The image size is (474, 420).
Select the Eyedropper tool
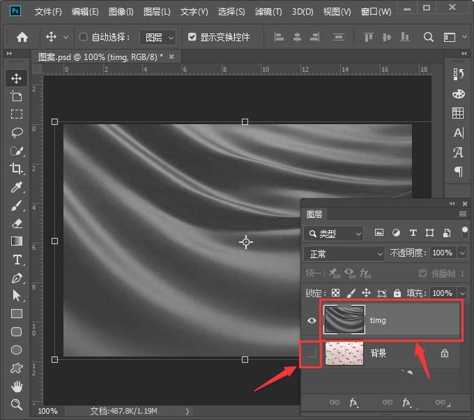coord(16,187)
